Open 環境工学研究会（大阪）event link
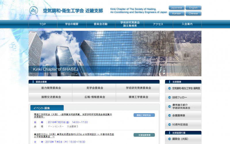This screenshot has height=144, width=230. pyautogui.click(x=73, y=116)
